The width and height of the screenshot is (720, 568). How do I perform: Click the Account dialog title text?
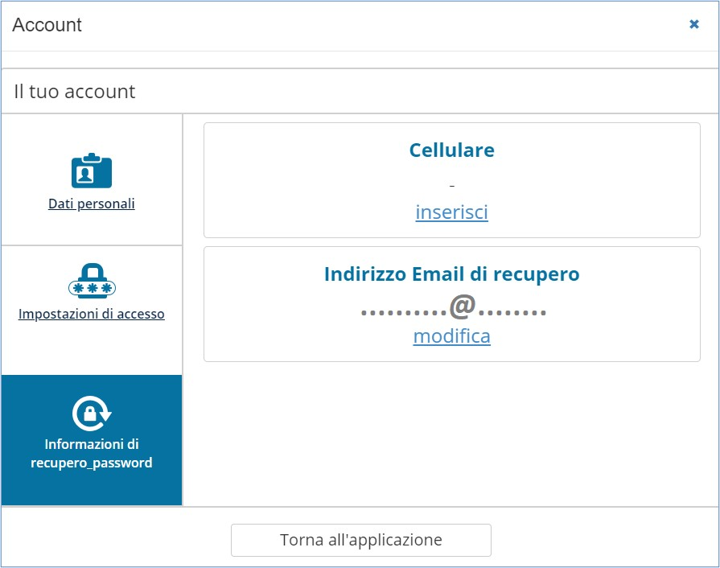(x=47, y=25)
